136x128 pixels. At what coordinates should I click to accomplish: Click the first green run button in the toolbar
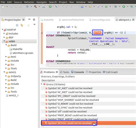tap(50, 7)
